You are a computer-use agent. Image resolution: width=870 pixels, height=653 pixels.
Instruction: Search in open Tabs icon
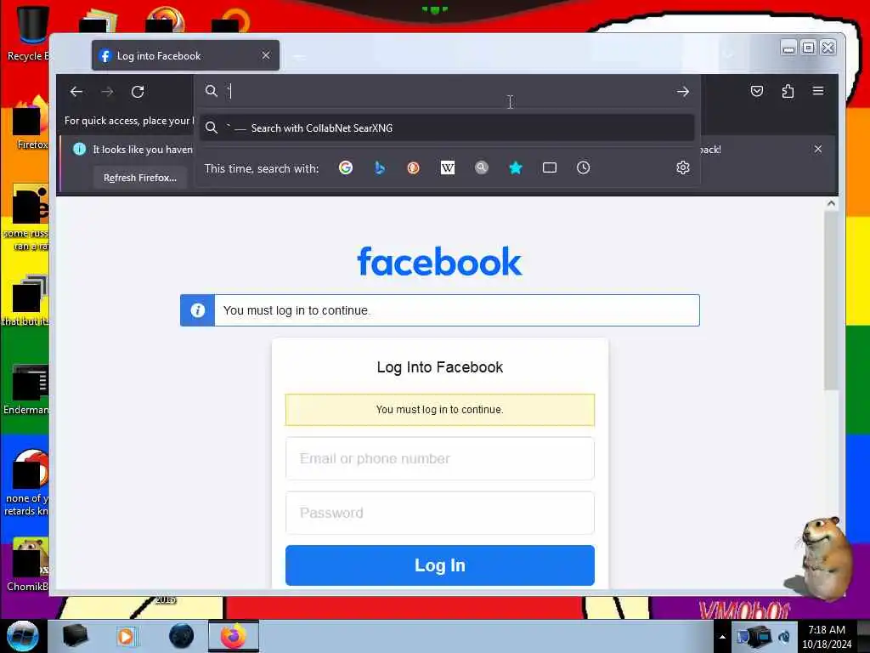coord(550,168)
